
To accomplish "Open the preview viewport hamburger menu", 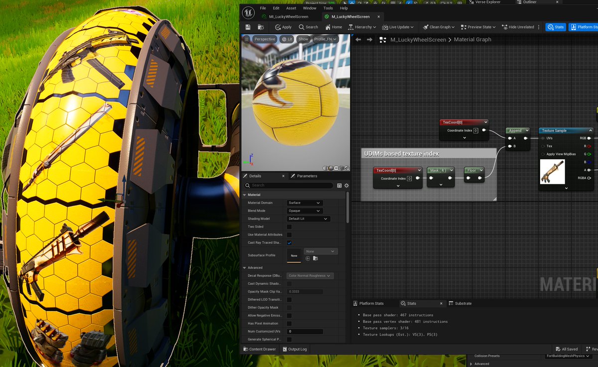I will click(247, 39).
